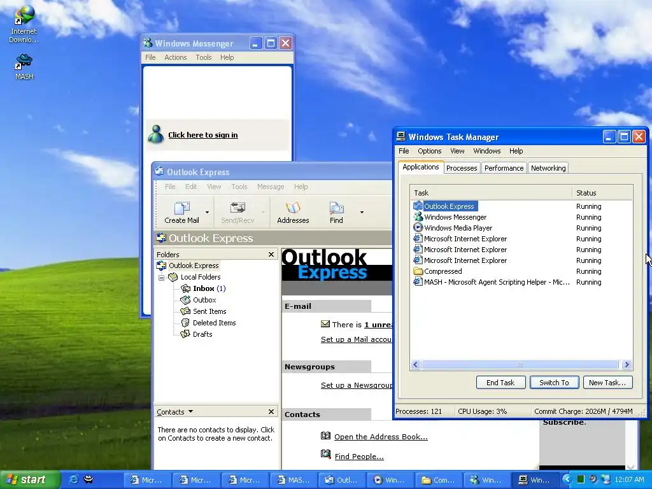Open Windows Messenger Tools menu
652x489 pixels.
(x=204, y=57)
